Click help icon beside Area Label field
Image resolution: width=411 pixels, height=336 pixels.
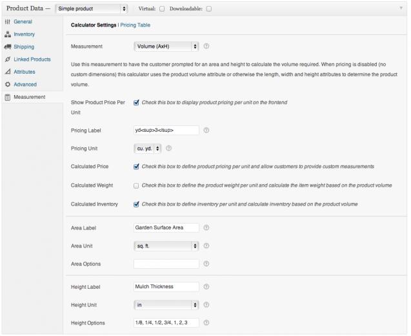click(x=206, y=227)
